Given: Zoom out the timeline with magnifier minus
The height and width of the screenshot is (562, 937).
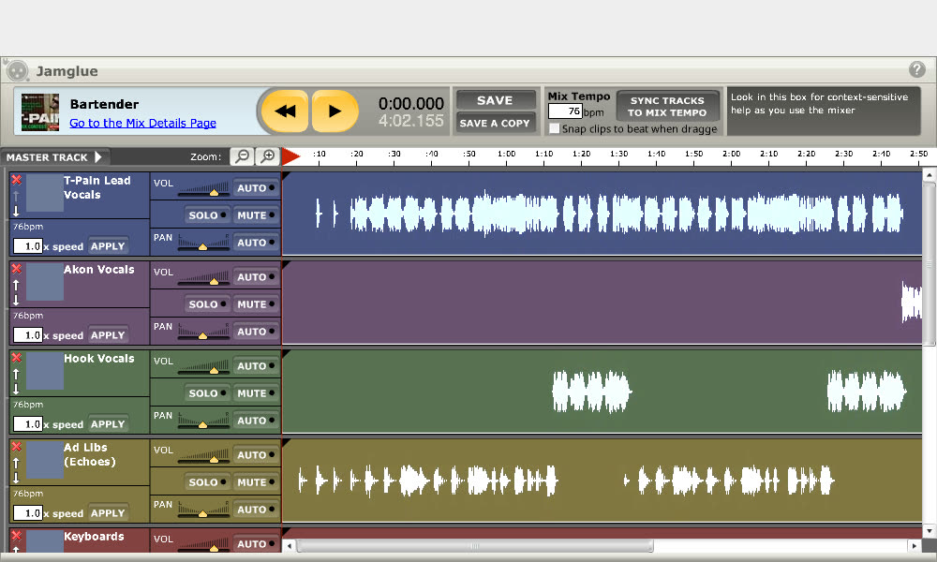Looking at the screenshot, I should point(242,156).
